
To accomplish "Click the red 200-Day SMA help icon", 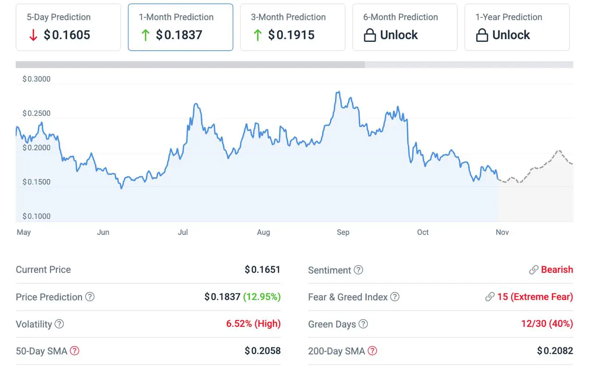I will (372, 351).
